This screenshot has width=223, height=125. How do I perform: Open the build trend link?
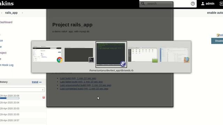(x=35, y=82)
